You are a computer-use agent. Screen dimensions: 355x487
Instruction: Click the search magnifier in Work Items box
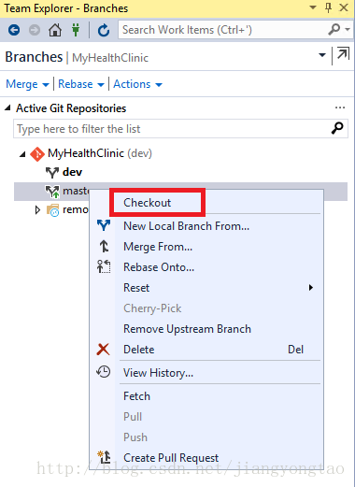tap(334, 30)
